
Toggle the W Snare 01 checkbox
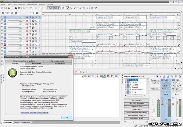pos(126,85)
